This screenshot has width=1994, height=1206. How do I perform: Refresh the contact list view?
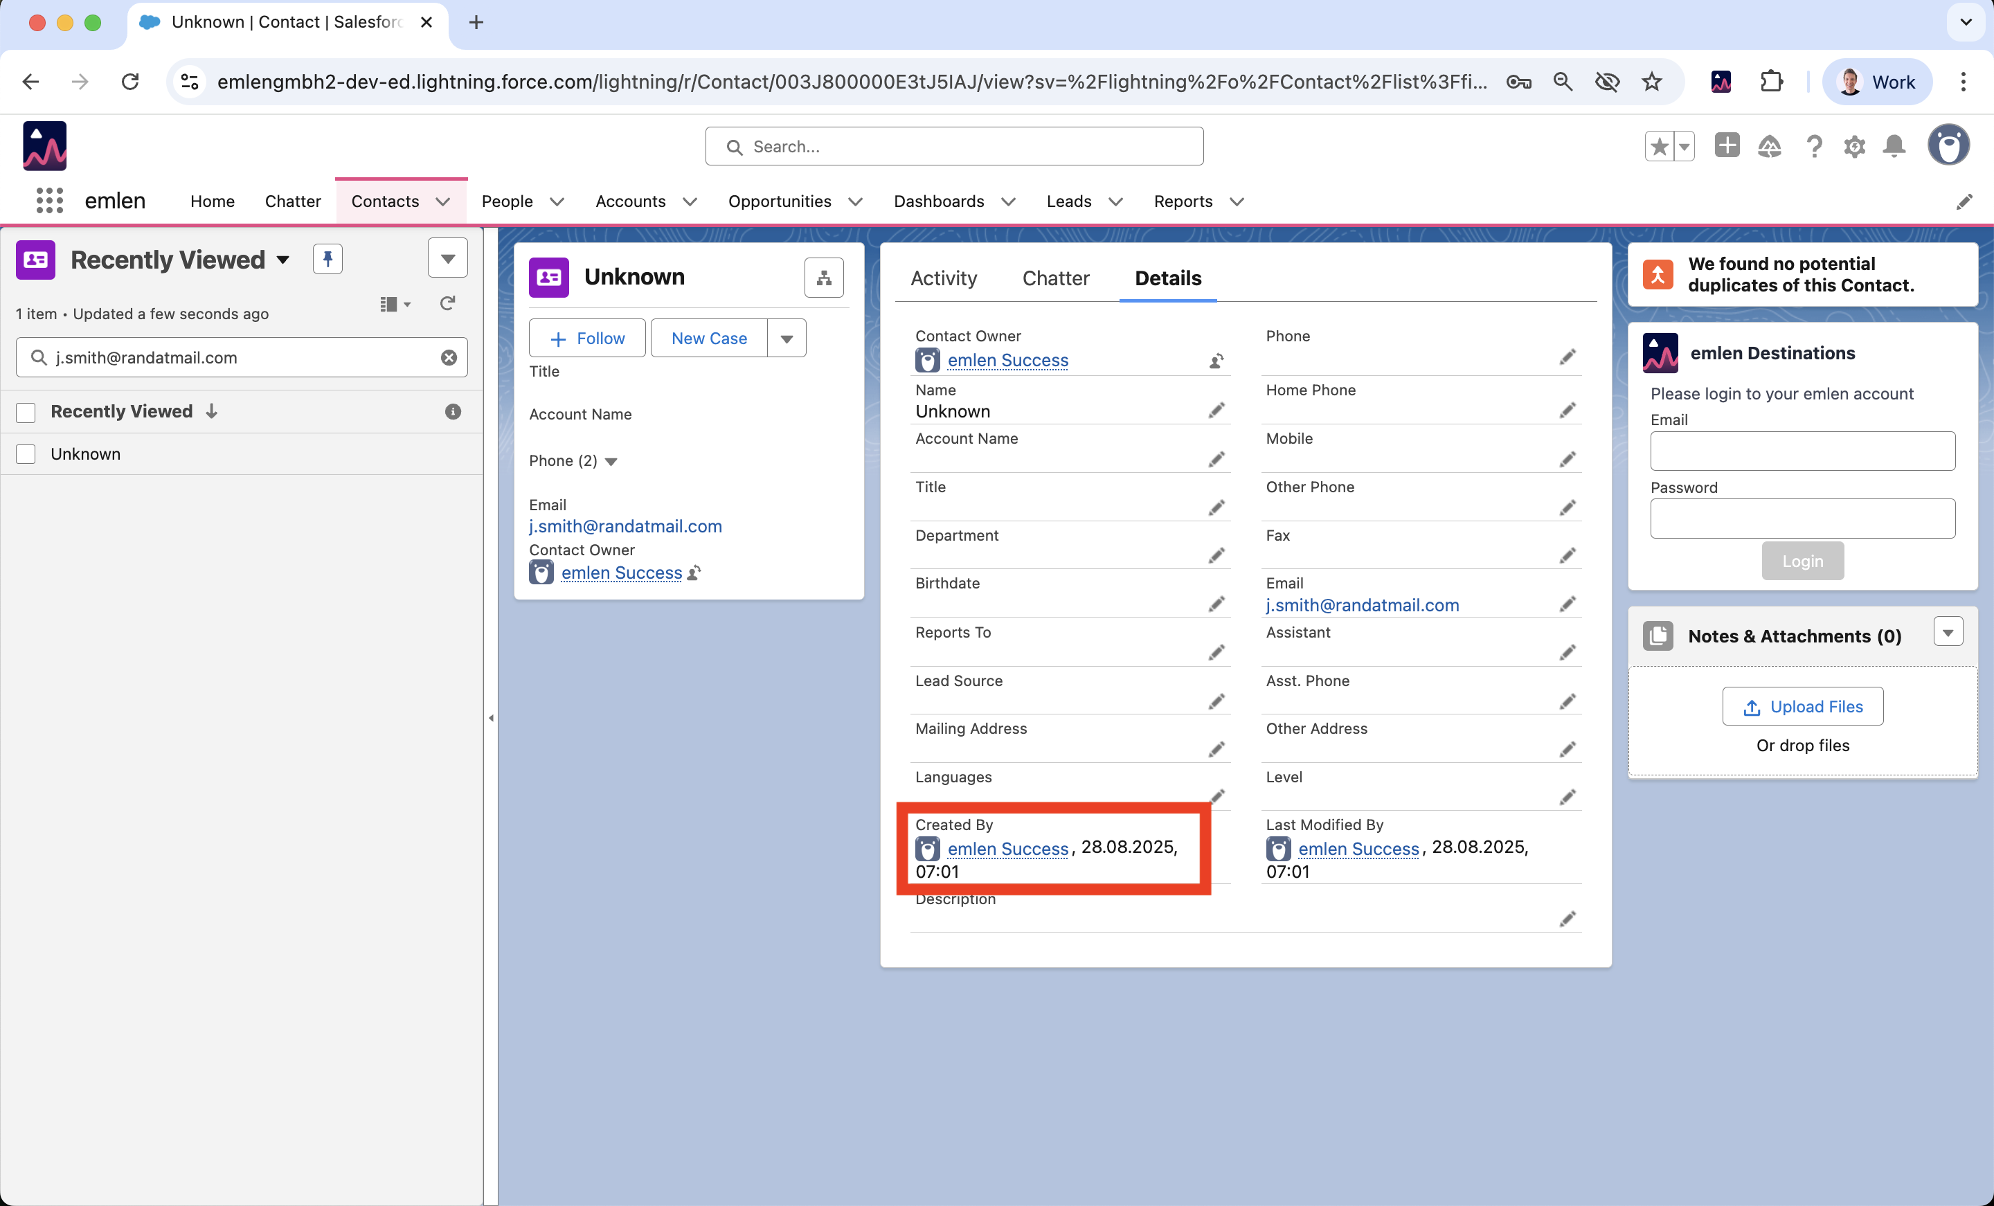tap(447, 303)
